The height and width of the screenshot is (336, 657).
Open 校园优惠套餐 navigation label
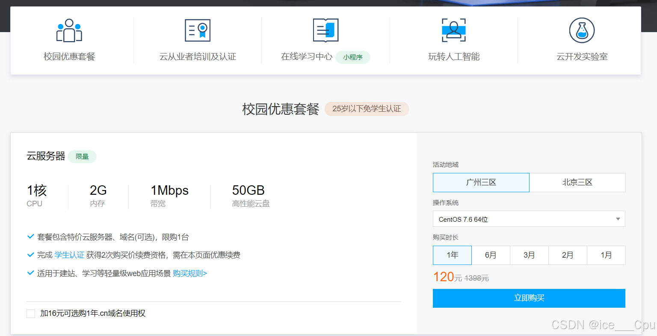pyautogui.click(x=69, y=56)
